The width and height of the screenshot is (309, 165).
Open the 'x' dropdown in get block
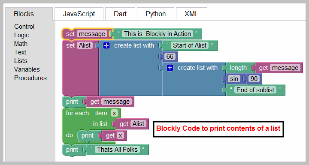coord(120,135)
